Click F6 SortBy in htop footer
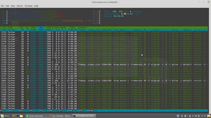The height and width of the screenshot is (118, 211). pos(54,111)
